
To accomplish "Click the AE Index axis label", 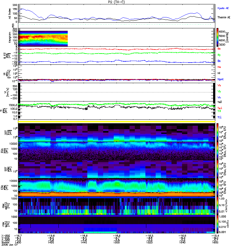I will click(10, 14).
